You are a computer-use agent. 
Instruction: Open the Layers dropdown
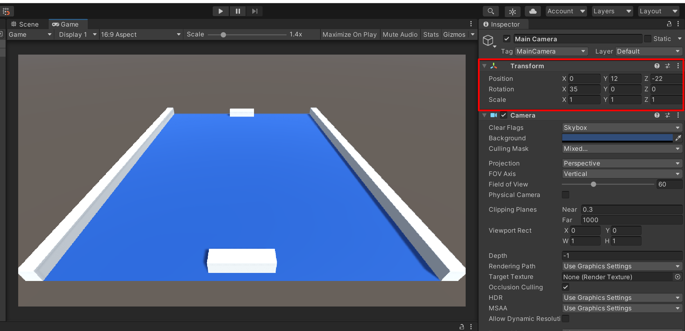pyautogui.click(x=613, y=11)
